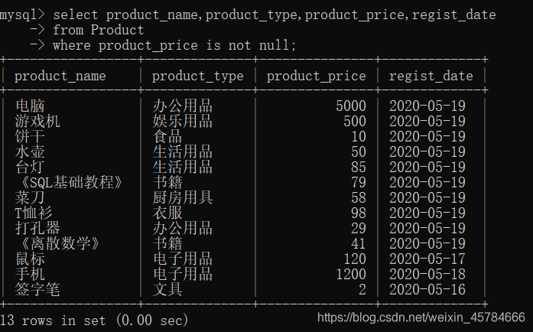
Task: Click the regist_date column header
Action: click(x=431, y=76)
